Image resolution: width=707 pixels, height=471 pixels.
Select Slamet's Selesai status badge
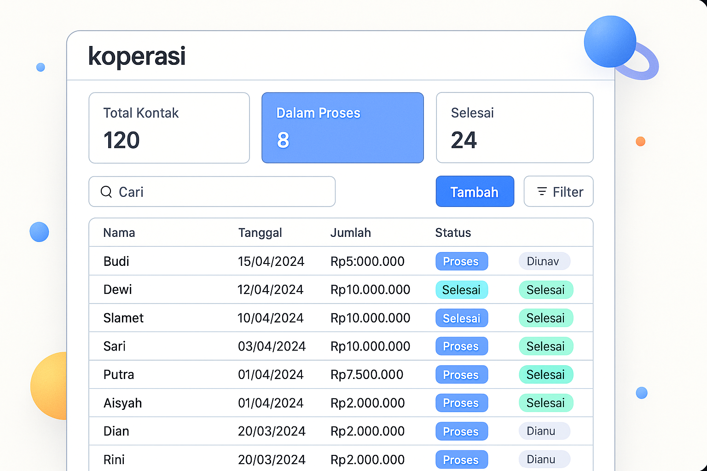click(x=461, y=318)
